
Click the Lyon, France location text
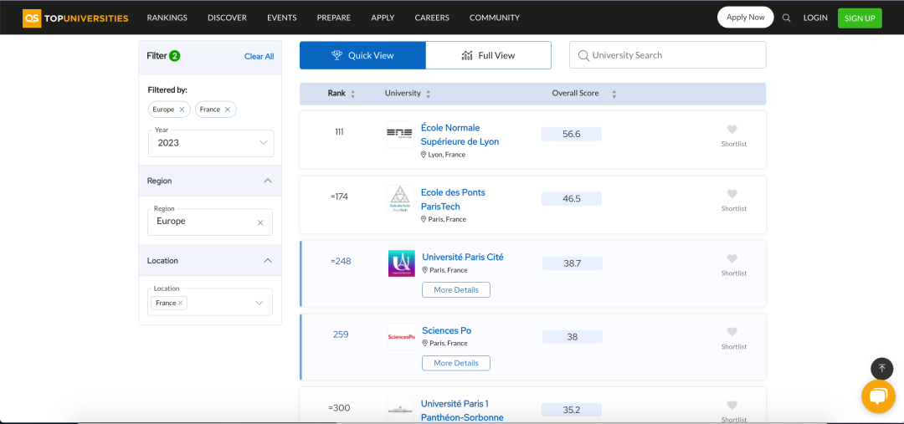pyautogui.click(x=446, y=155)
